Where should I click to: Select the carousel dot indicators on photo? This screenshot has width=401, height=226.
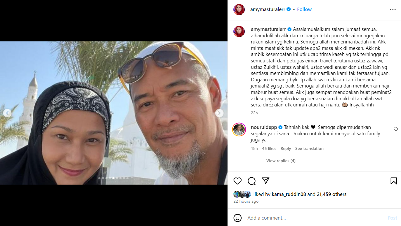coord(113,178)
